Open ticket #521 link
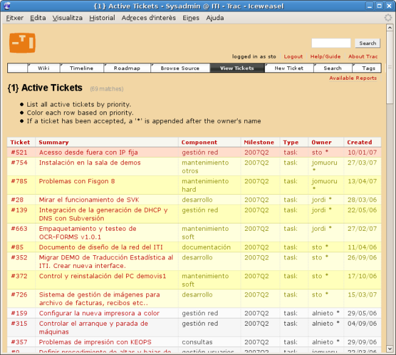The height and width of the screenshot is (355, 396). coord(19,152)
